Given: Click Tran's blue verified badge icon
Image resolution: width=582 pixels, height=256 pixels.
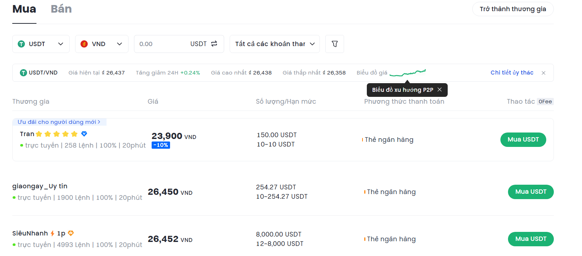Looking at the screenshot, I should pos(84,134).
